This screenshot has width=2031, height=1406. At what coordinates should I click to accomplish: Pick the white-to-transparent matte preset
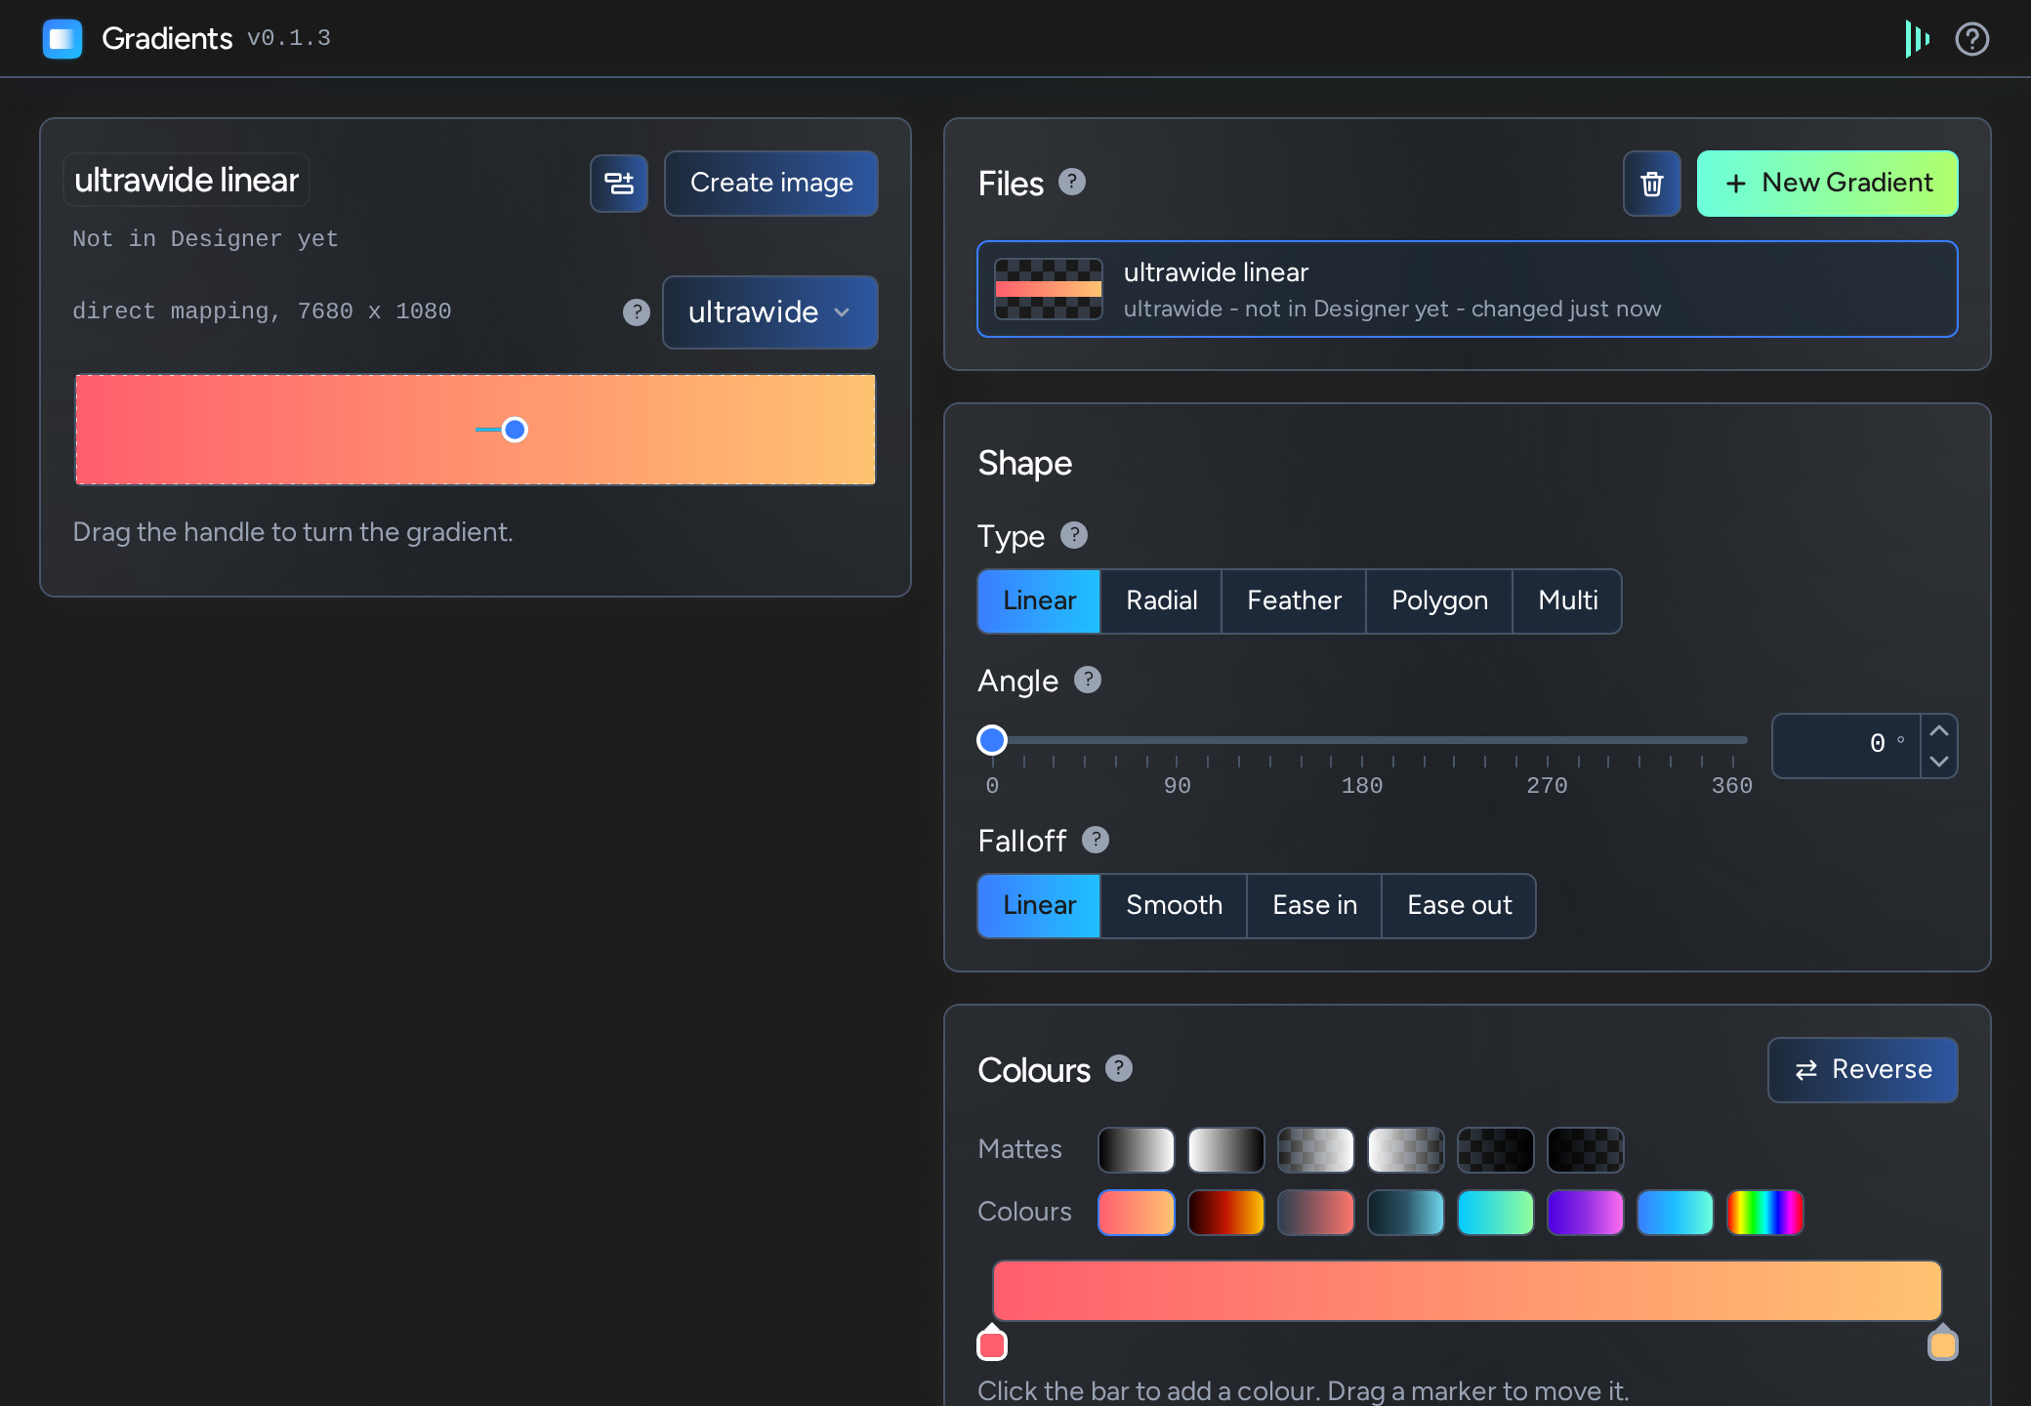pos(1406,1149)
